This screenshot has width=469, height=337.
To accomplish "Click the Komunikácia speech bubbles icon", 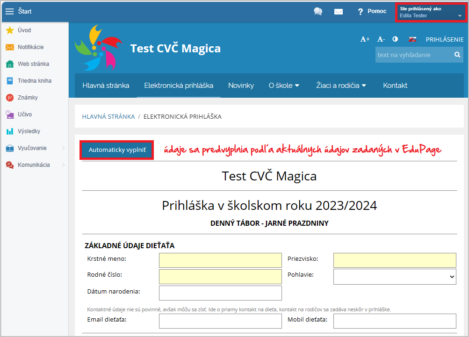I will click(x=10, y=165).
